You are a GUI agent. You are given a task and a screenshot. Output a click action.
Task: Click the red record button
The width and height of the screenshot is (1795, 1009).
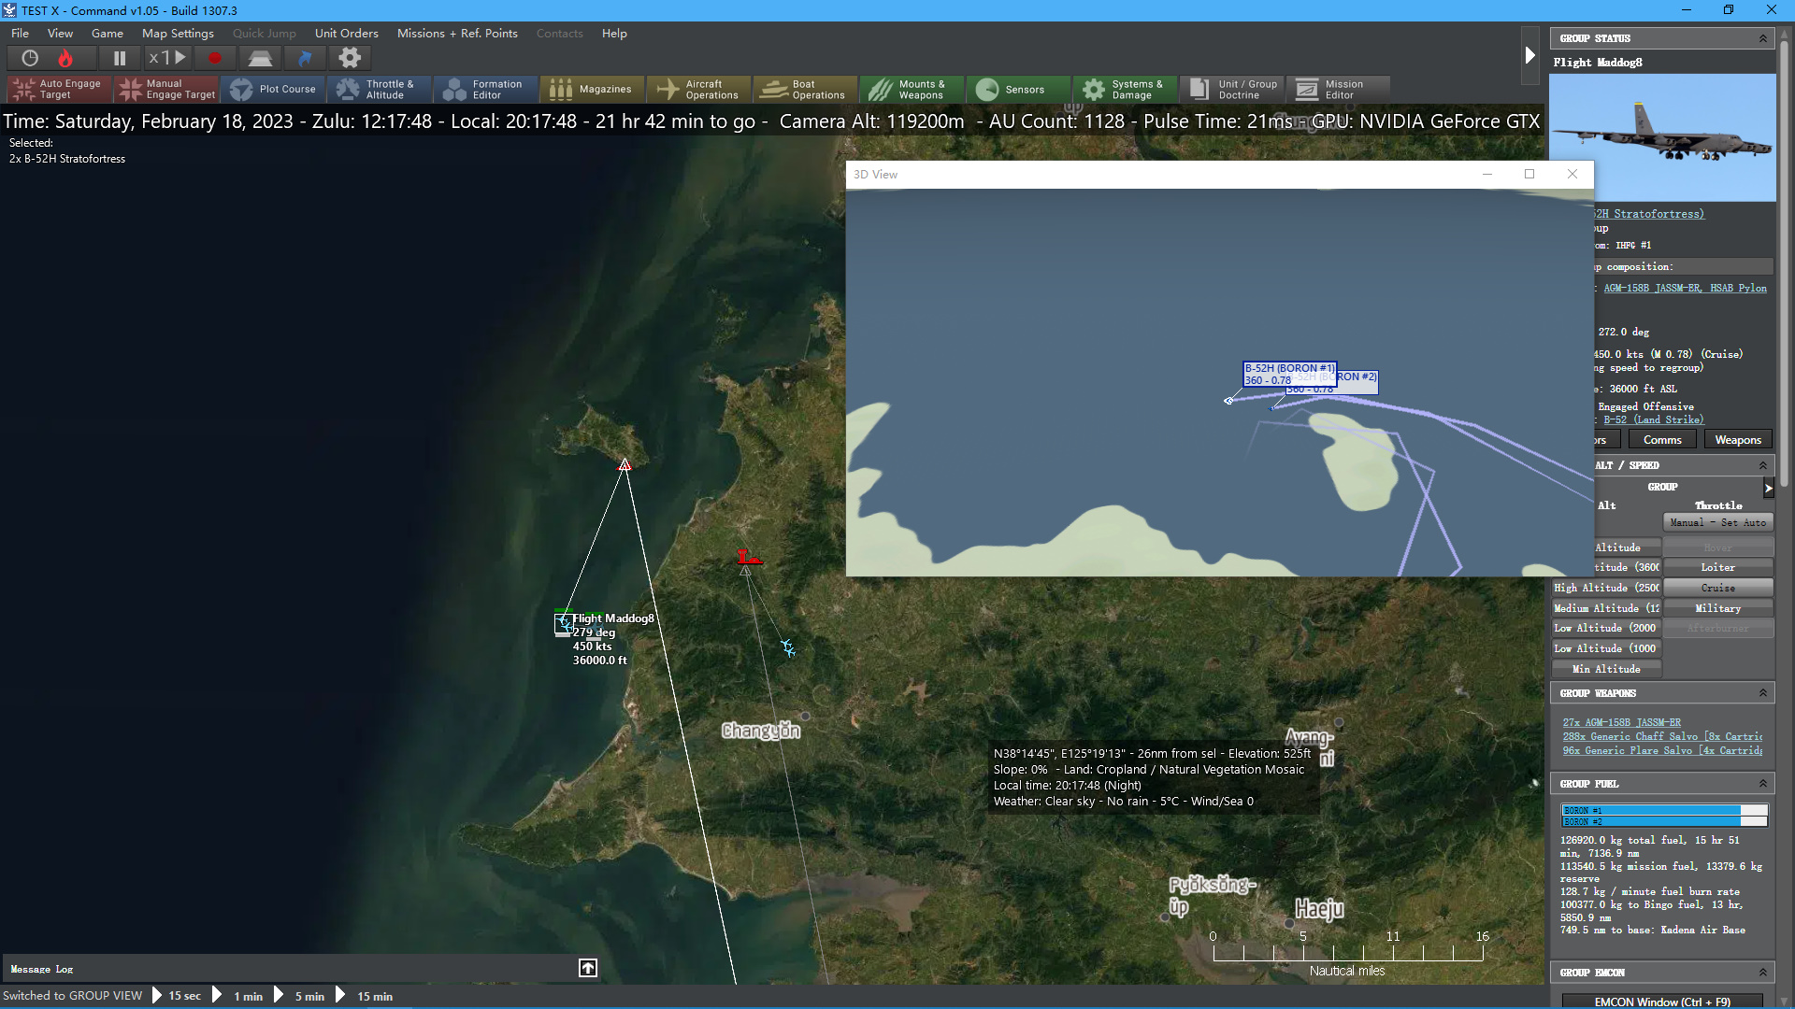pos(215,58)
